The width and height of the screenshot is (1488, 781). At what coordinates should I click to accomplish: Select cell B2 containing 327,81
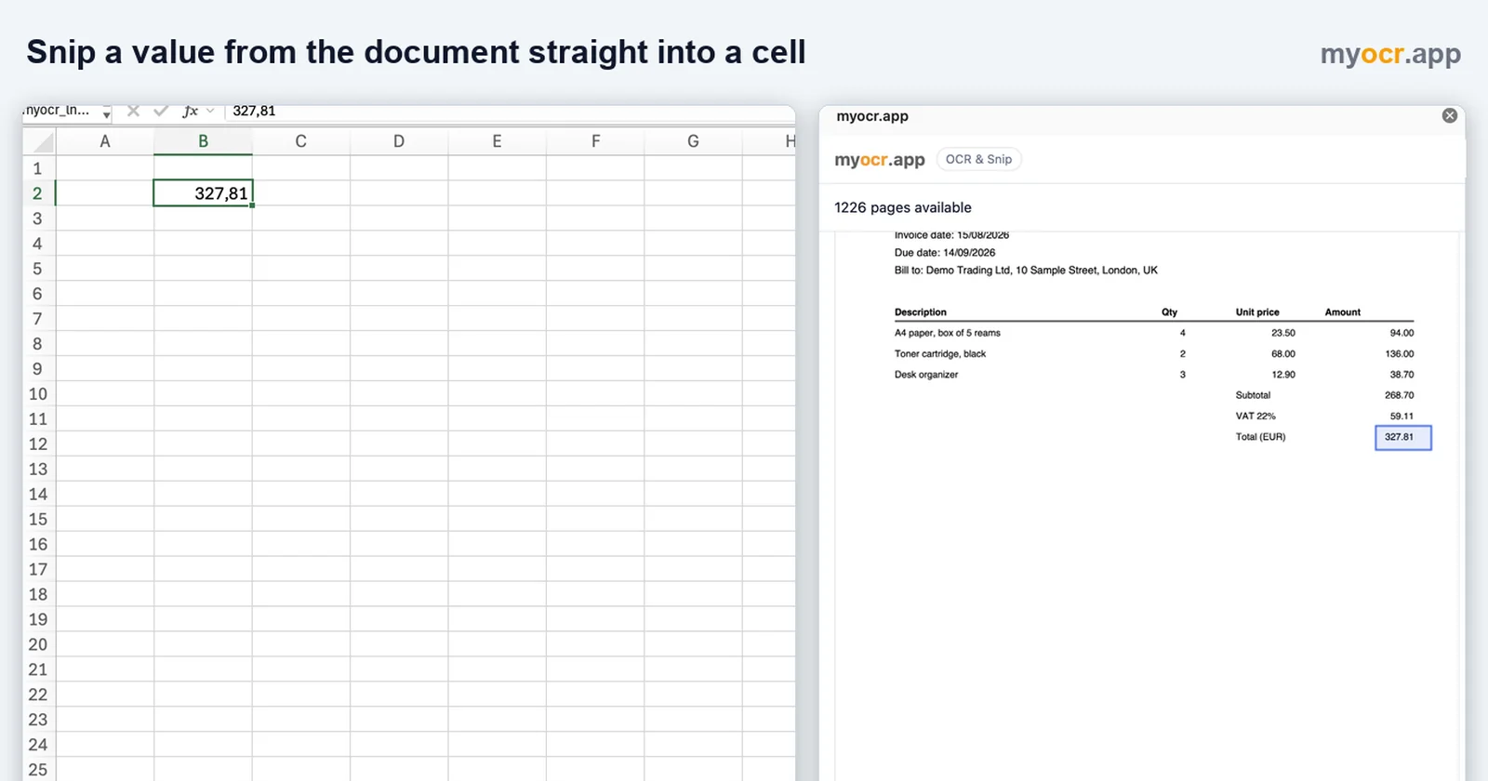click(203, 193)
